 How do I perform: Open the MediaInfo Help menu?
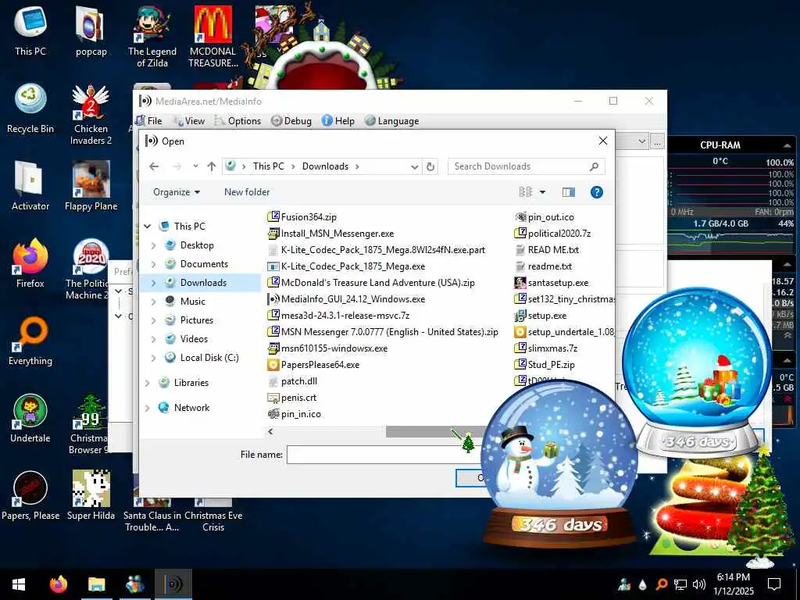point(338,121)
